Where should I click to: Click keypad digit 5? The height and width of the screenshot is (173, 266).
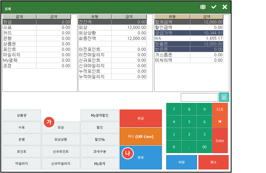coord(189,122)
